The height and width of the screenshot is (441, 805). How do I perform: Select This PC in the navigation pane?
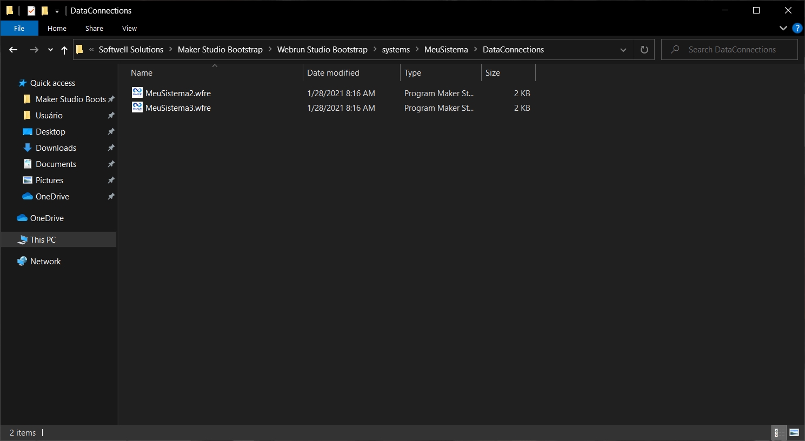pyautogui.click(x=43, y=239)
